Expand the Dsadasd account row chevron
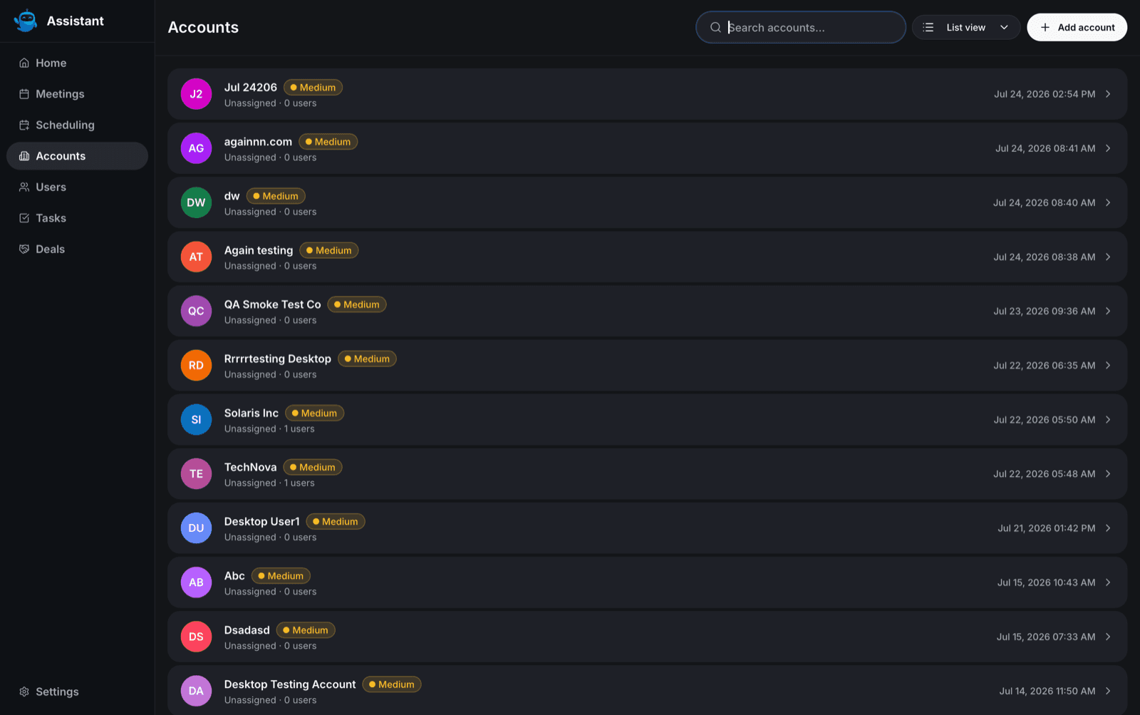The width and height of the screenshot is (1140, 715). coord(1108,637)
